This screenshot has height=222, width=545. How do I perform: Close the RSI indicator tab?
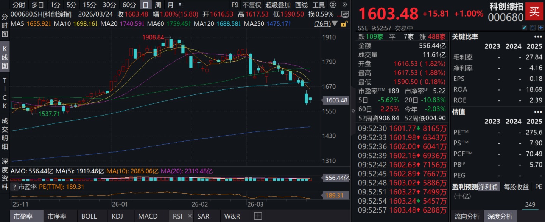point(190,216)
